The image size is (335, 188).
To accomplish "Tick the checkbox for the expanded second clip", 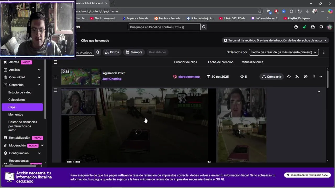I will 55,90.
